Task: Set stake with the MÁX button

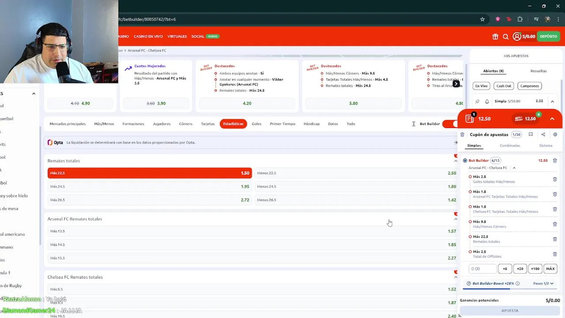Action: pos(550,269)
